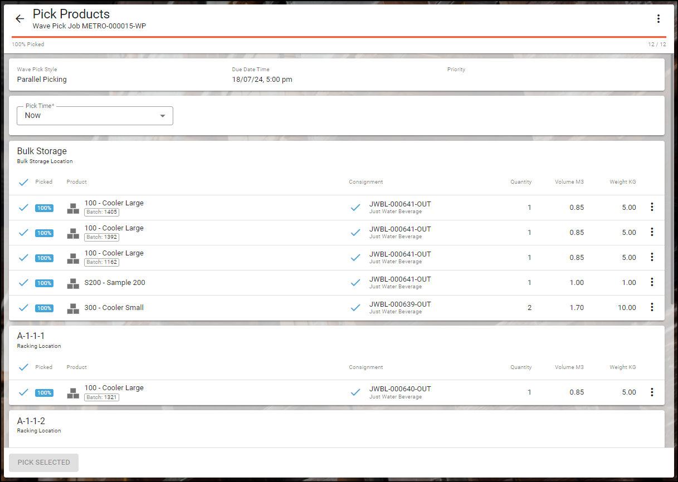Viewport: 678px width, 482px height.
Task: Click consignment checkmark for JWBL-000639-OUT
Action: [x=355, y=308]
